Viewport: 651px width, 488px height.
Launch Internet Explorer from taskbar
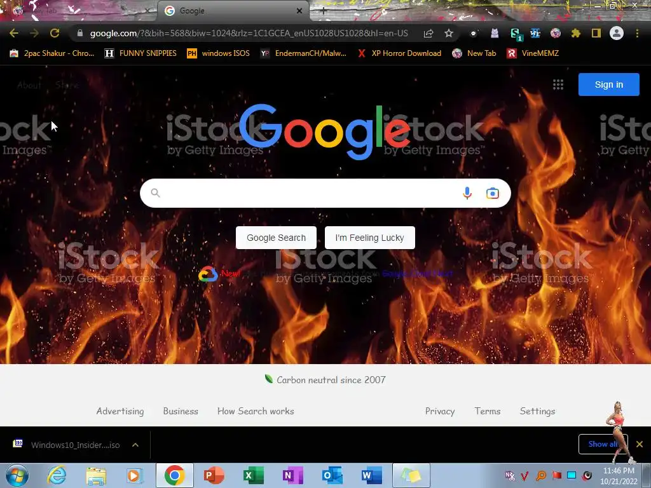coord(57,475)
